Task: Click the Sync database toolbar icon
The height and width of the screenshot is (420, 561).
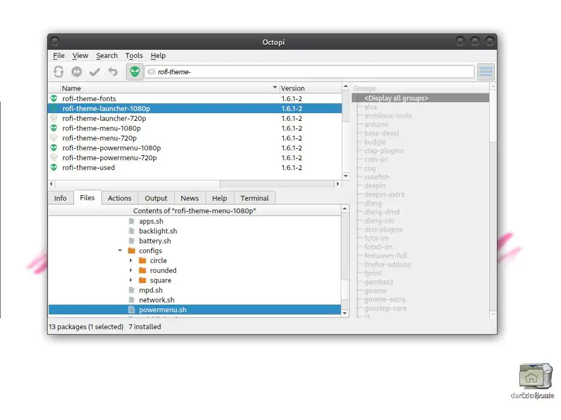Action: click(x=59, y=72)
